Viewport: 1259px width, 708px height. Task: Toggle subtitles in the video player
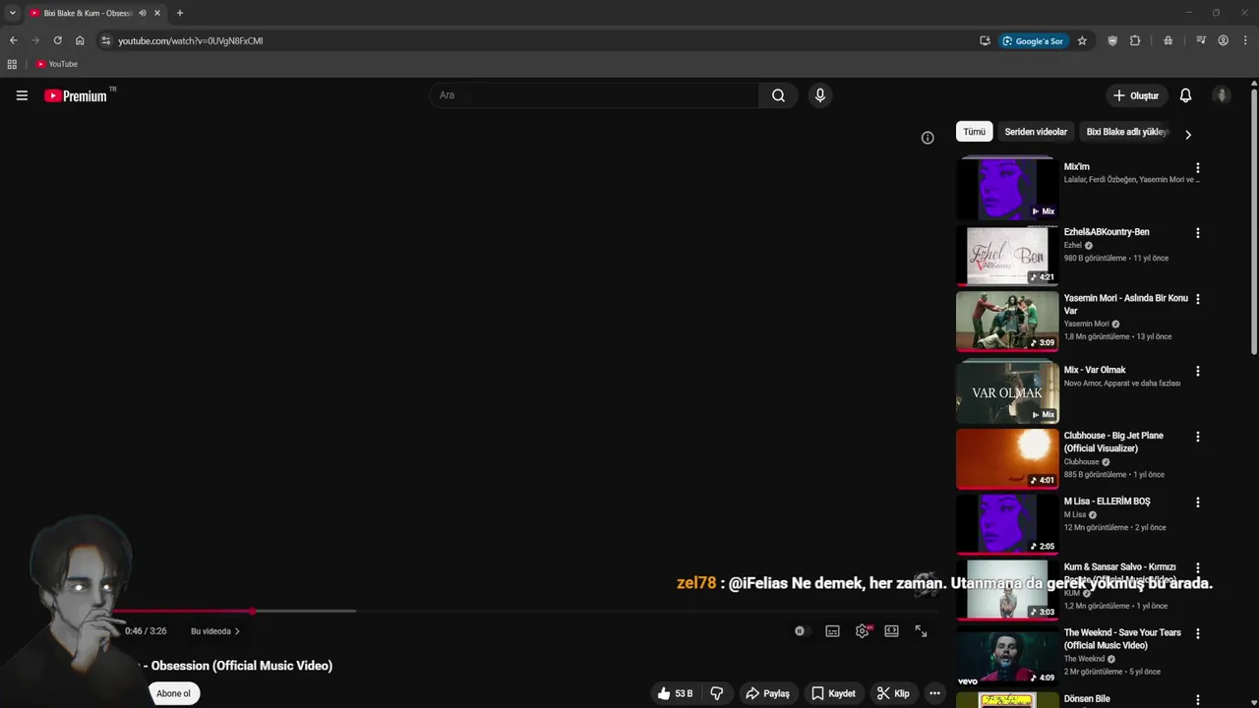(832, 631)
